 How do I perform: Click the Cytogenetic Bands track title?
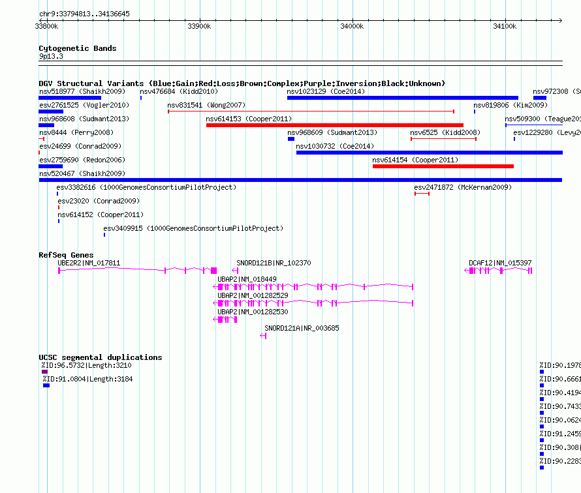tap(78, 48)
